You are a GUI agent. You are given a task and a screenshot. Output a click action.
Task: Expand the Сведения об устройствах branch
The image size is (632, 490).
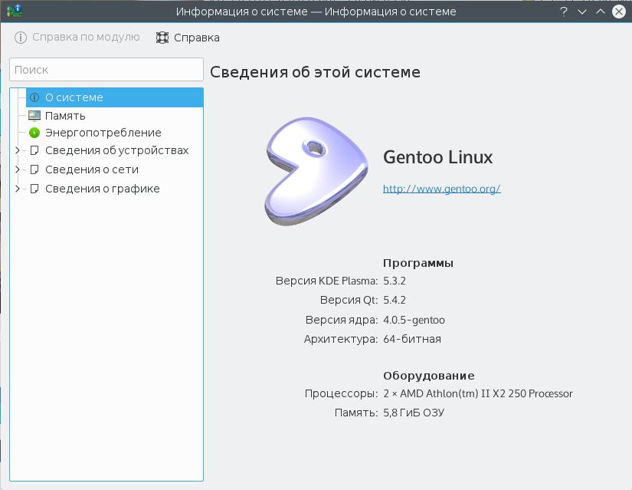coord(18,151)
